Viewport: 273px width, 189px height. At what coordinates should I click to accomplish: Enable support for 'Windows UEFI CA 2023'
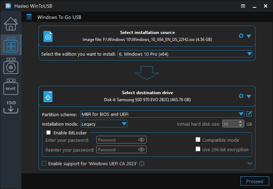coord(44,163)
